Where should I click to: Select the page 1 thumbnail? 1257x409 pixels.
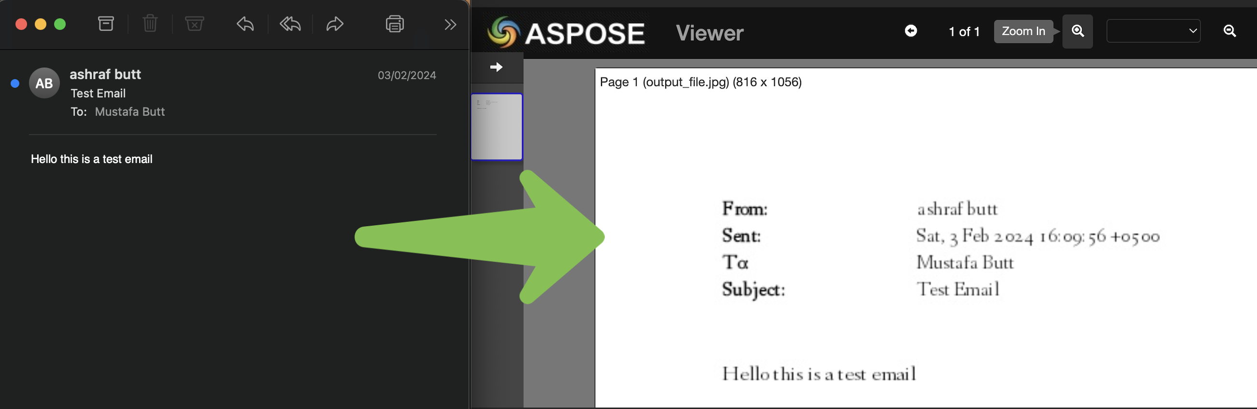click(x=496, y=126)
